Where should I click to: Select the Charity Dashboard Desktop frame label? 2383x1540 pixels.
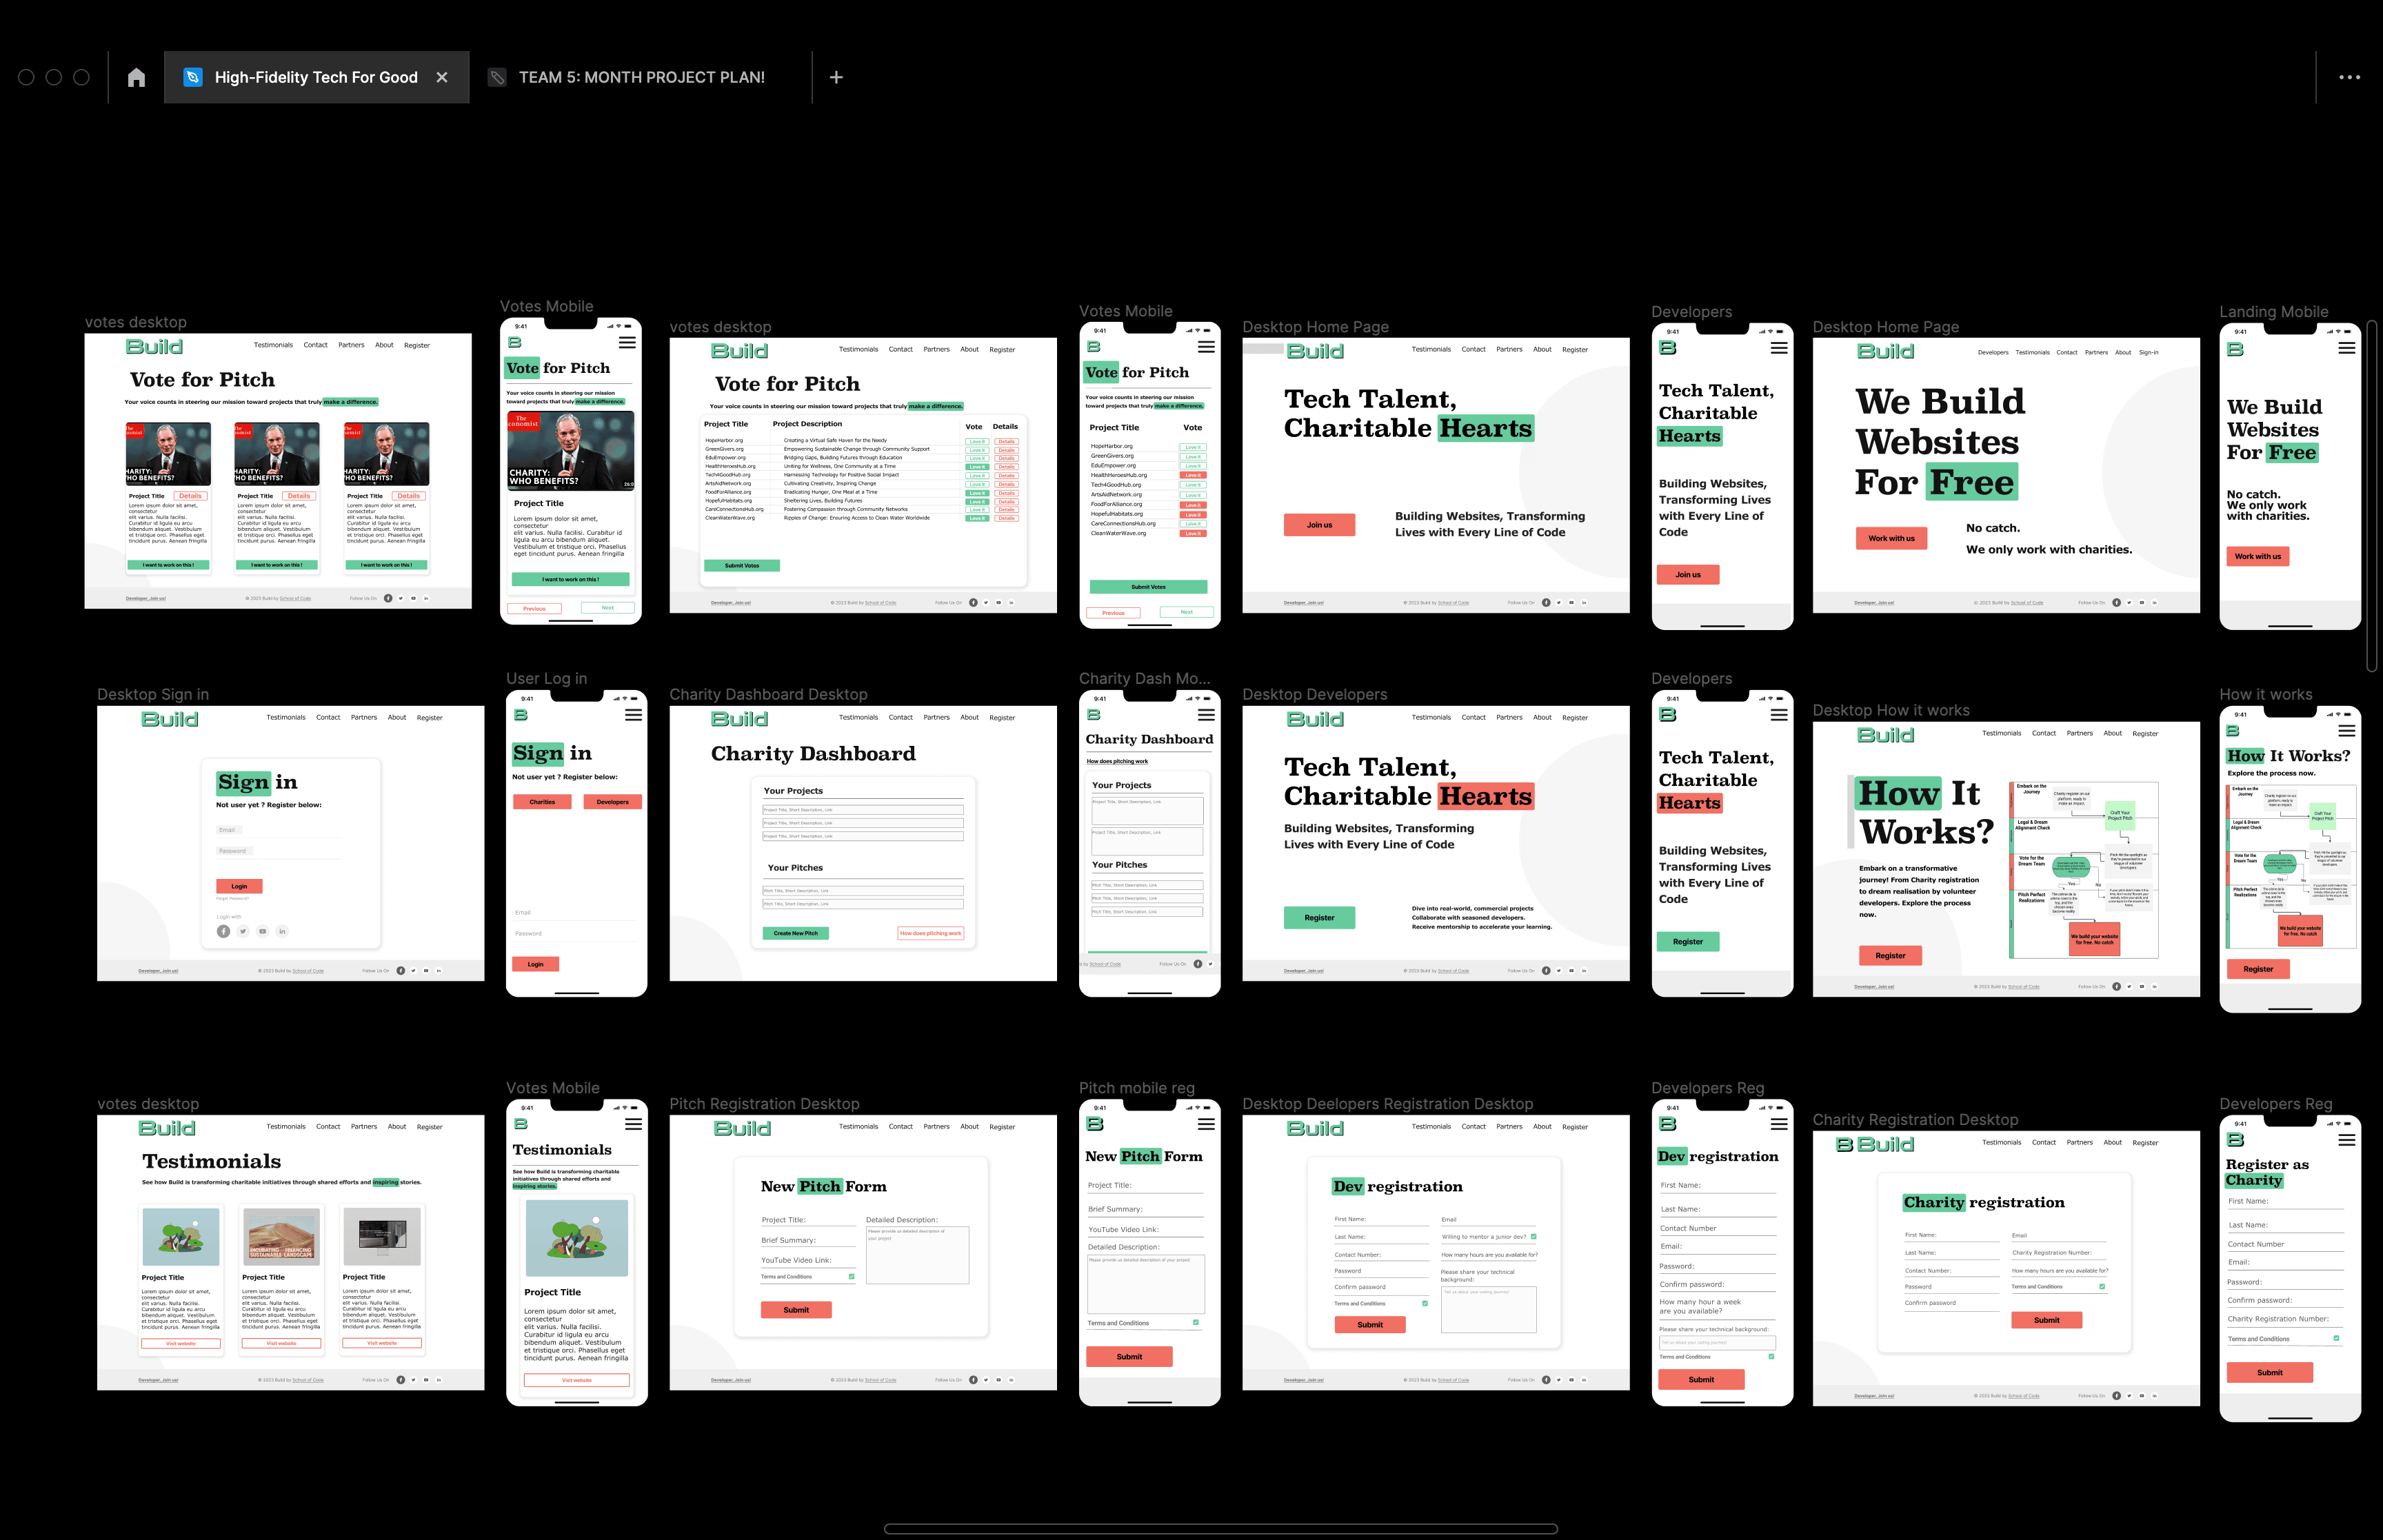(768, 694)
